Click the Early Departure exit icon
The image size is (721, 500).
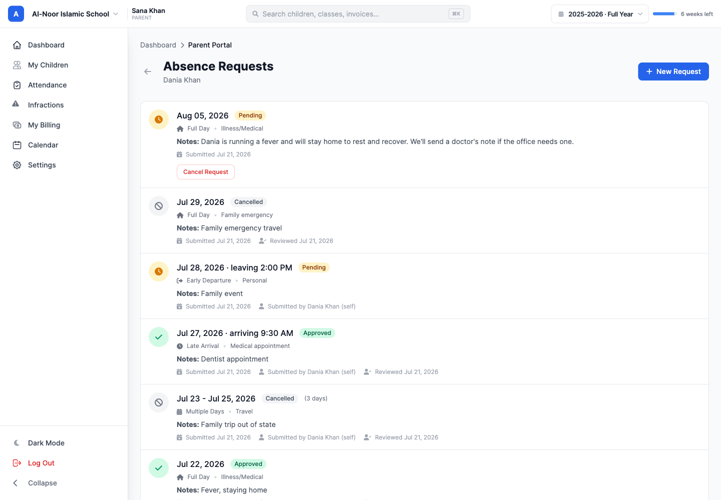click(180, 280)
